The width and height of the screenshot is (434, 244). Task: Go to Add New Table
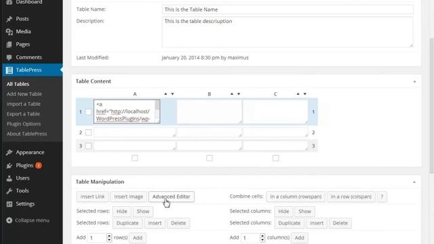pos(24,94)
